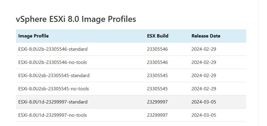Select the Release Date column header
The image size is (267, 126).
[206, 36]
